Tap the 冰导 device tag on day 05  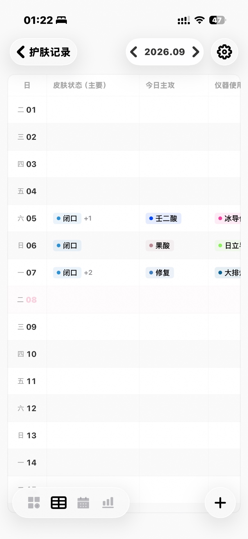pyautogui.click(x=227, y=218)
